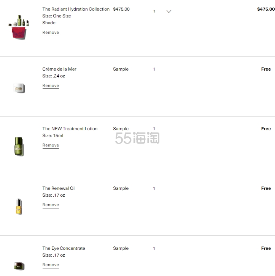Click the 55海淘 watermark logo

pos(137,138)
